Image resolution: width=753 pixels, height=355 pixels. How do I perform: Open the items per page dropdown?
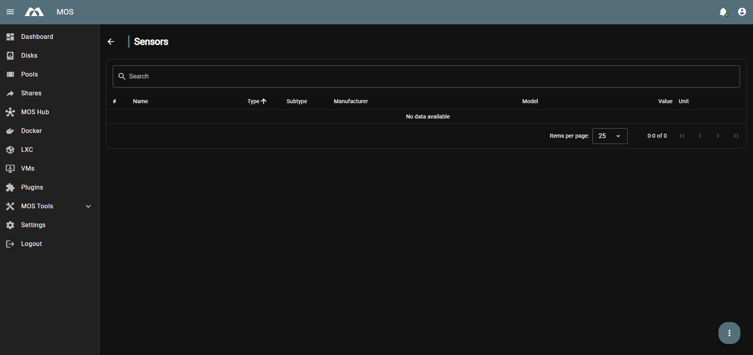click(x=610, y=136)
